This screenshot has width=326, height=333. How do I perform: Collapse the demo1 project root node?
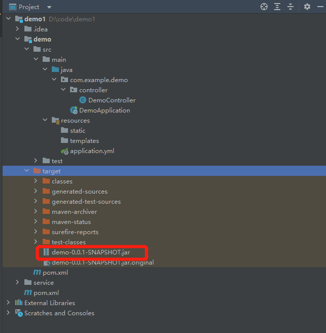(9, 19)
